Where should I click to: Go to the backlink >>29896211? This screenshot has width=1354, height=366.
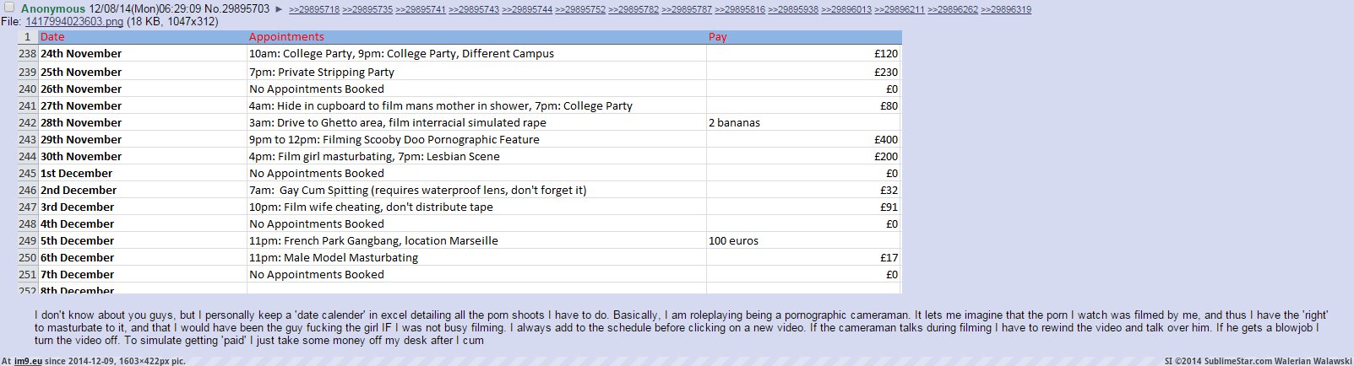900,10
